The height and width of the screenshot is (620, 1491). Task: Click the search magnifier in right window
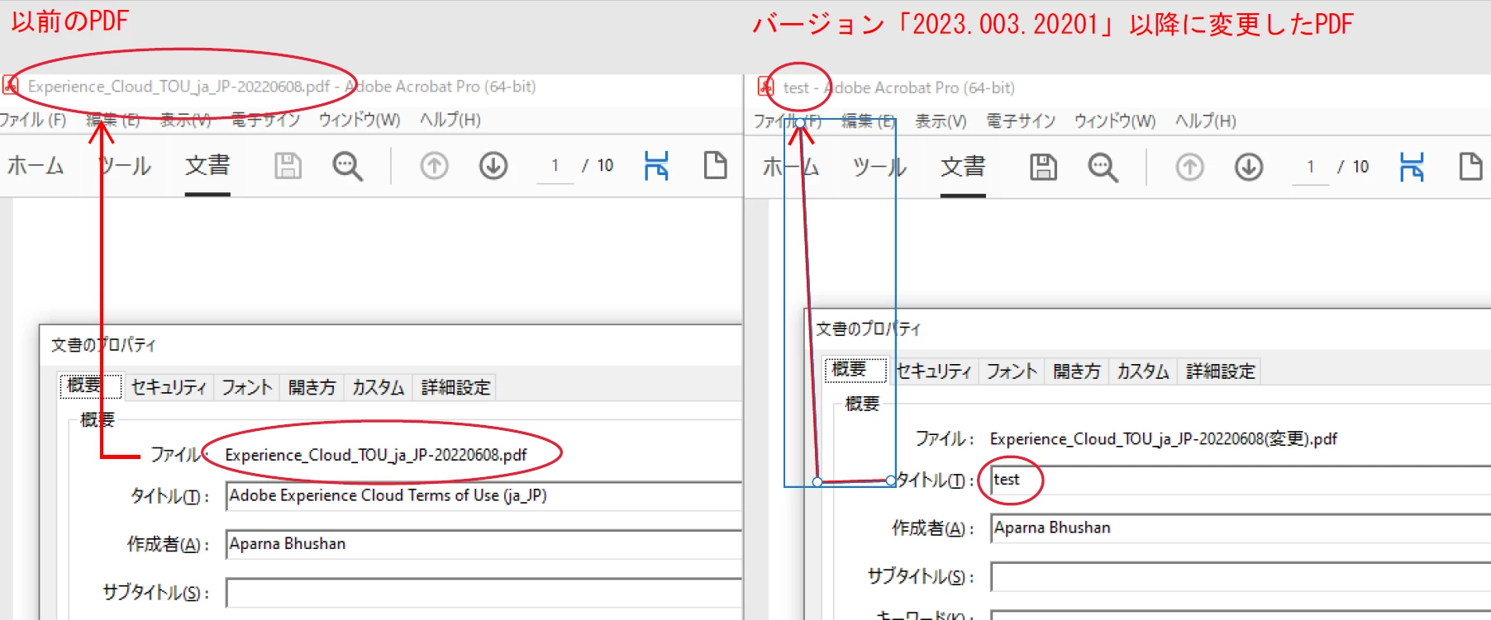click(1103, 168)
